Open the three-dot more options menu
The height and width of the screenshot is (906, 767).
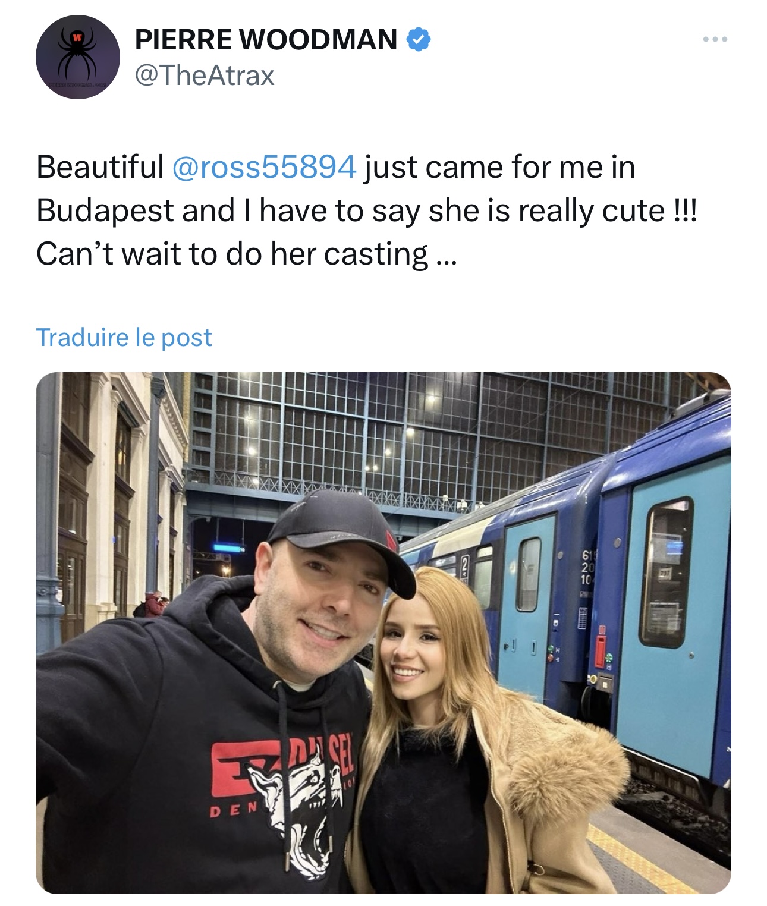714,40
